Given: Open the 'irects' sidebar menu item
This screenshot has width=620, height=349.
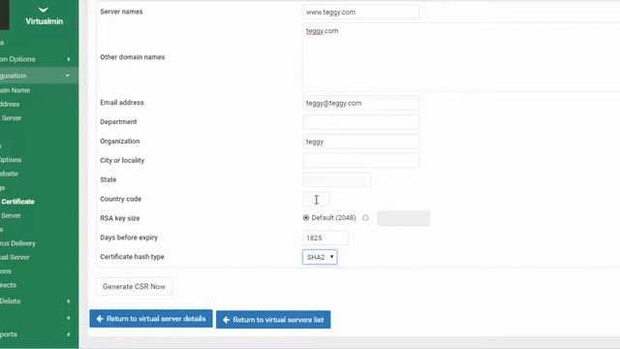Looking at the screenshot, I should 8,285.
